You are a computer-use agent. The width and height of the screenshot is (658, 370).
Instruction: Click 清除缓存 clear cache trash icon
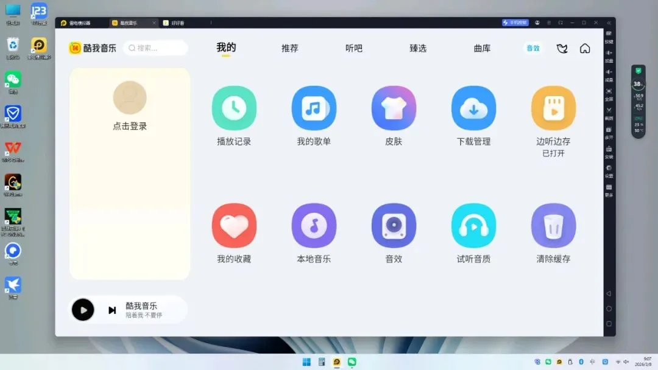553,225
